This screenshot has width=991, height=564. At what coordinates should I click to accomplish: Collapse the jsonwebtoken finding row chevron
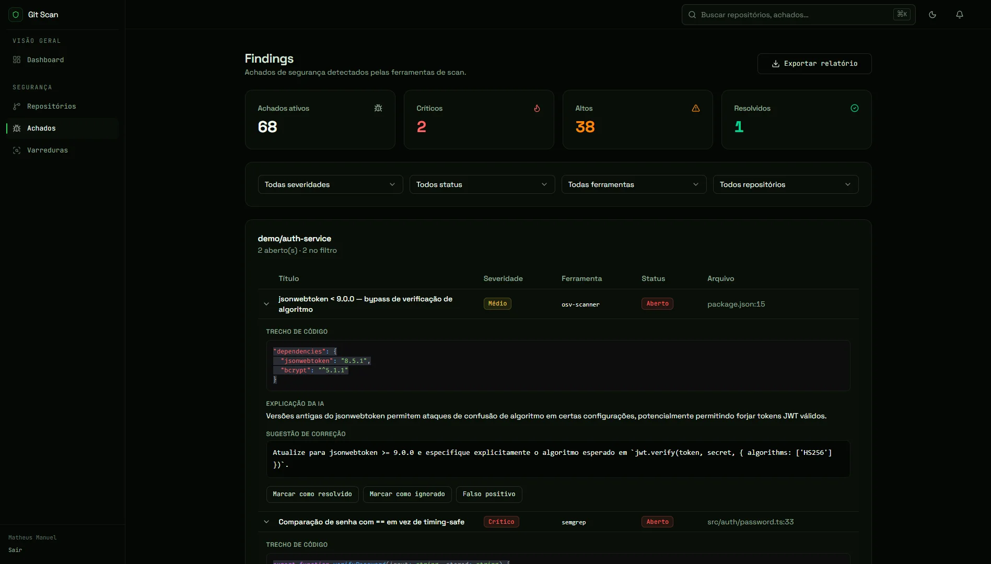pos(266,304)
